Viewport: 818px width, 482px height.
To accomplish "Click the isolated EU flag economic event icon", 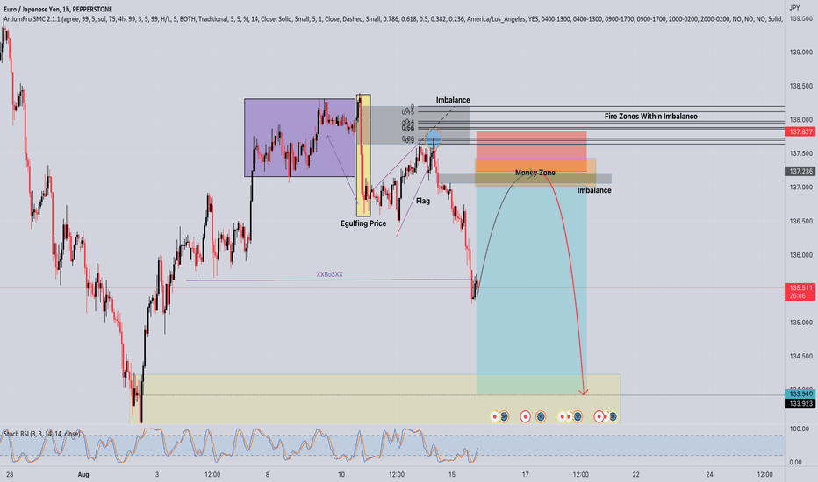I will tap(541, 416).
